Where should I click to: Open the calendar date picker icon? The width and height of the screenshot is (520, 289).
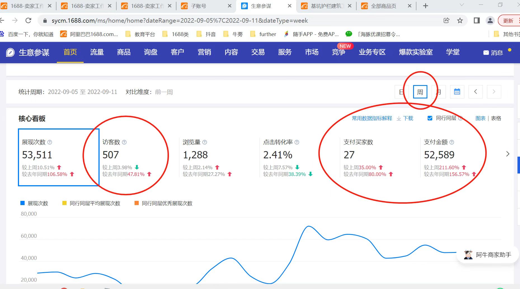click(457, 92)
